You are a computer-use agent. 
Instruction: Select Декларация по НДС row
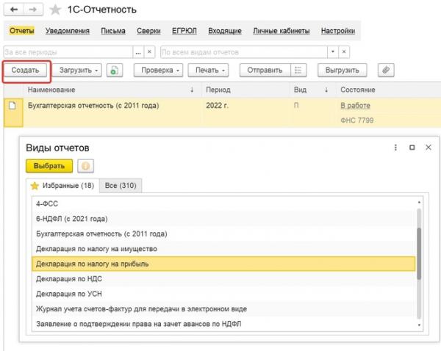223,279
